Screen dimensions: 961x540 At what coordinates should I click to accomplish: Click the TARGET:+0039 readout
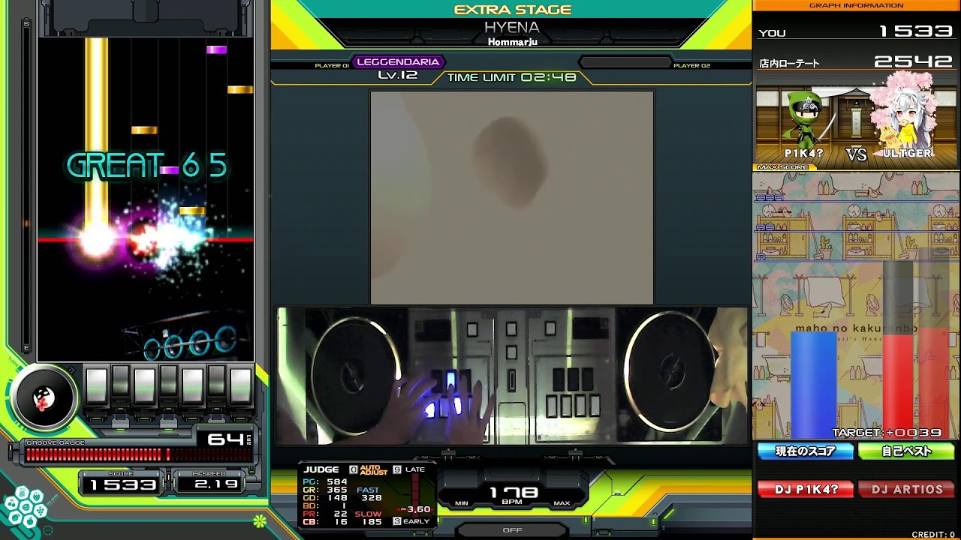click(887, 433)
